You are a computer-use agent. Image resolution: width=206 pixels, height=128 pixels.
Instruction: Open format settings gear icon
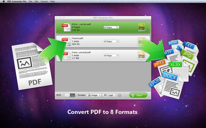[119, 95]
